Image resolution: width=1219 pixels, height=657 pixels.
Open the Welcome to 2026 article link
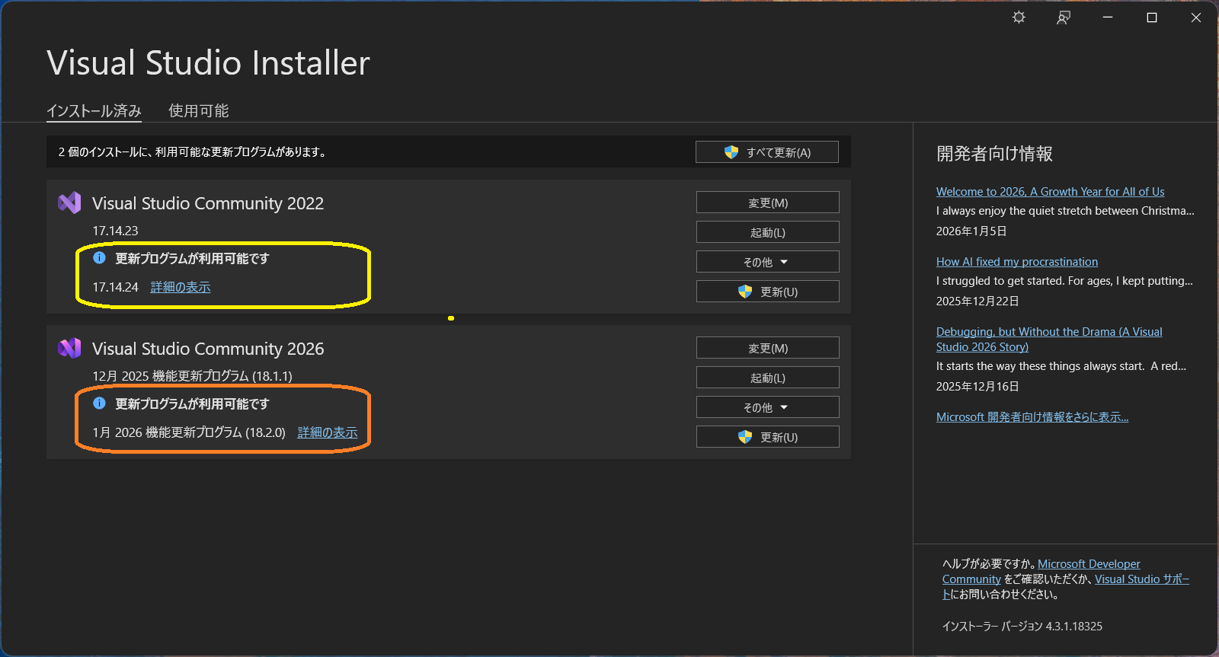click(x=1050, y=192)
